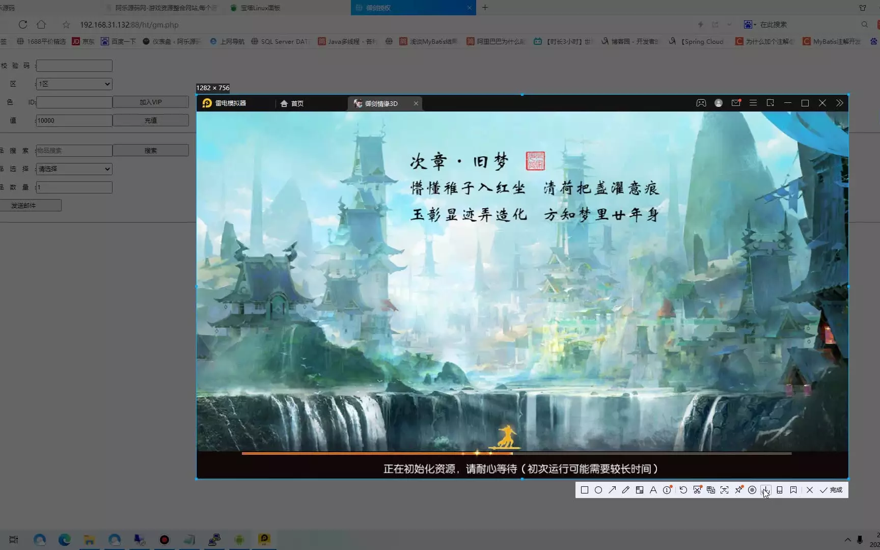Open Microsoft Edge from the taskbar
Image resolution: width=880 pixels, height=550 pixels.
(65, 540)
